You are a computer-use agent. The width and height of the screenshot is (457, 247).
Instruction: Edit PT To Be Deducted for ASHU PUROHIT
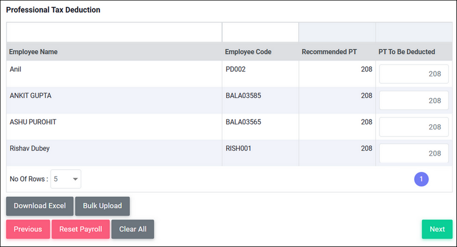tap(414, 127)
